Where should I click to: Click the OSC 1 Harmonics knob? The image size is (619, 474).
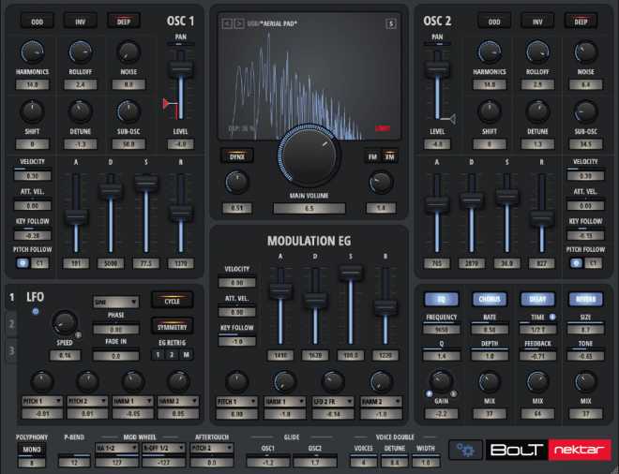(x=33, y=52)
